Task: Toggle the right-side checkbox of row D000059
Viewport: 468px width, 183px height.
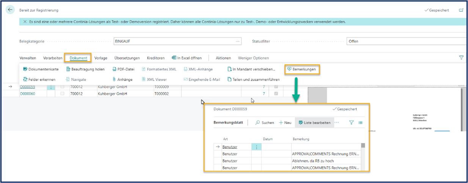Action: 276,87
